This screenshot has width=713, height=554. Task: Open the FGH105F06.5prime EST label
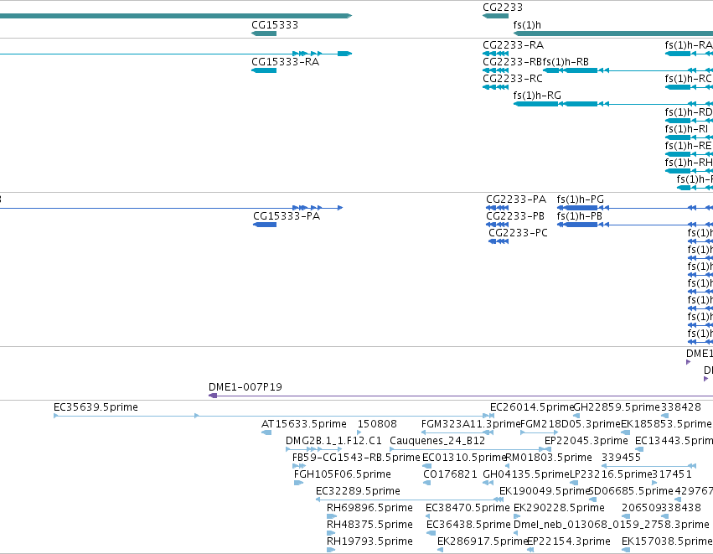tap(343, 474)
